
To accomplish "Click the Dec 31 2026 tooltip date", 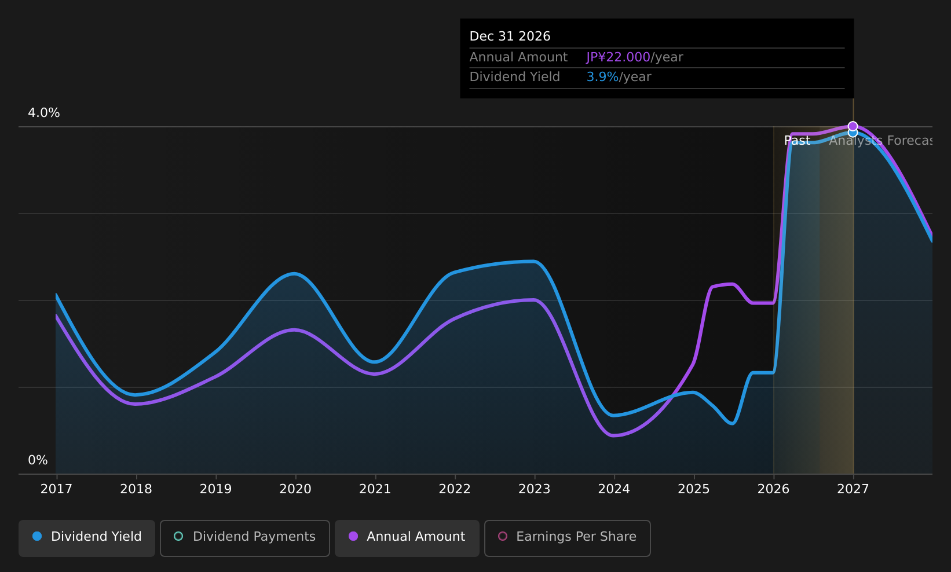I will click(510, 36).
